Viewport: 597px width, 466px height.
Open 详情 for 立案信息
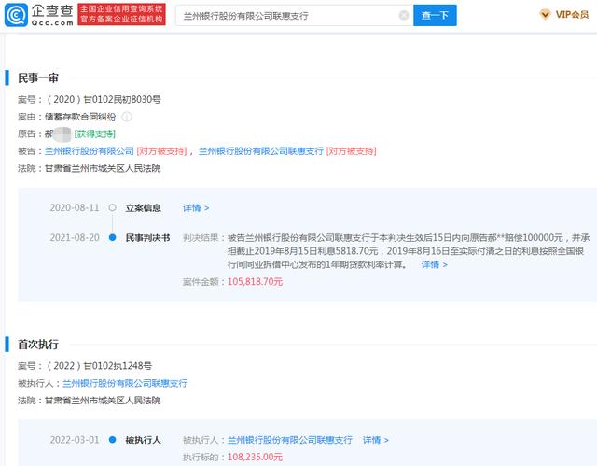point(196,208)
